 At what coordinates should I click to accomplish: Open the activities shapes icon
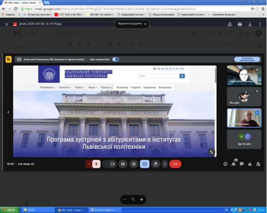pos(250,164)
